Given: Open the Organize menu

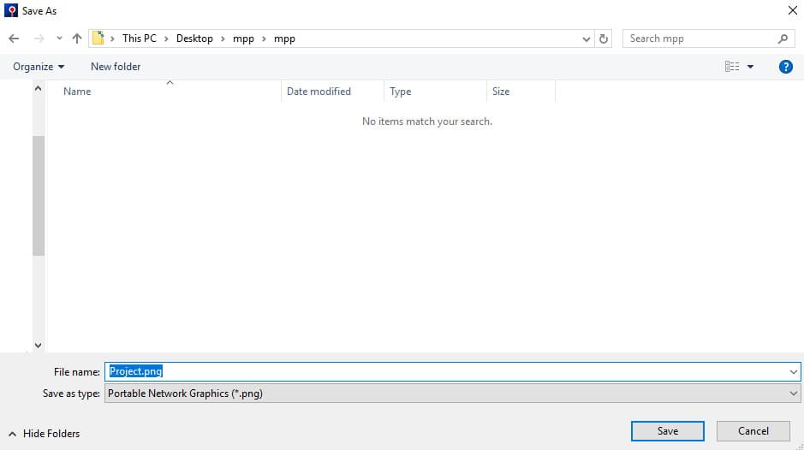Looking at the screenshot, I should pyautogui.click(x=39, y=67).
